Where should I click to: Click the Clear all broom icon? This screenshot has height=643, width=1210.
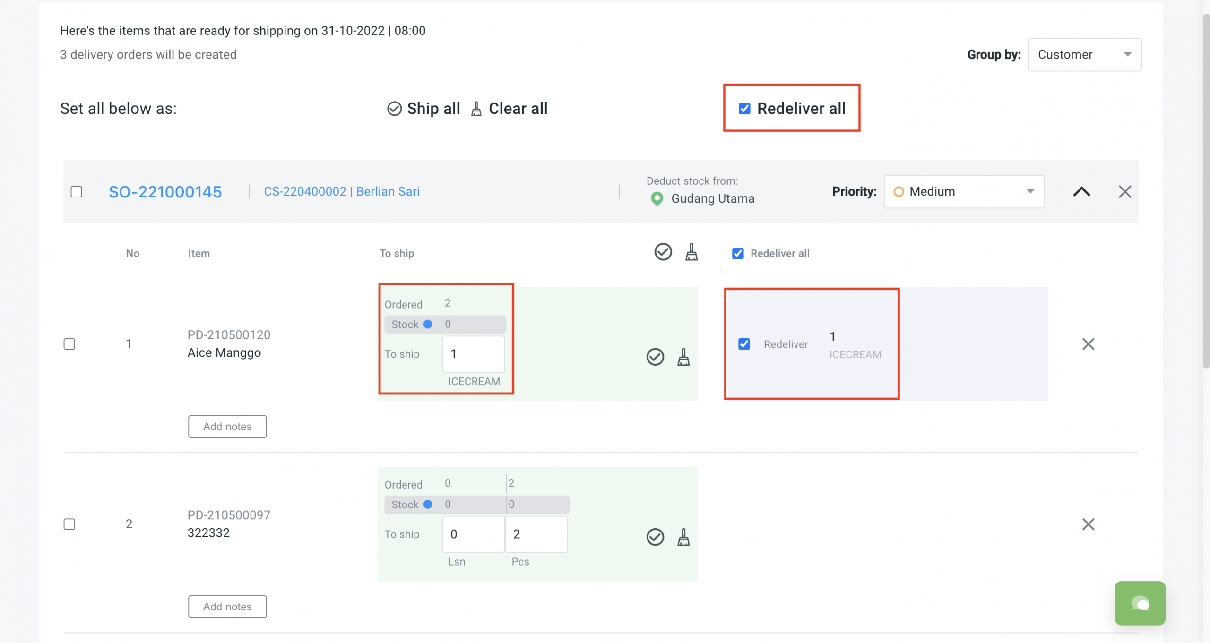point(476,109)
